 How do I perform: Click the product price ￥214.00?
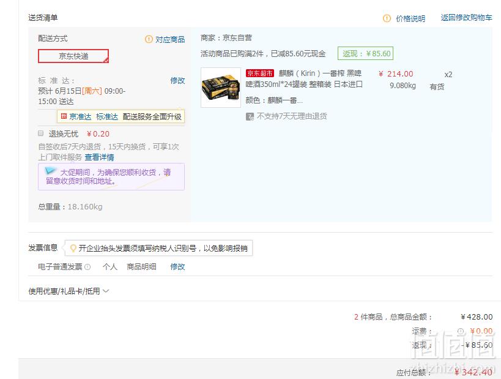pyautogui.click(x=396, y=74)
